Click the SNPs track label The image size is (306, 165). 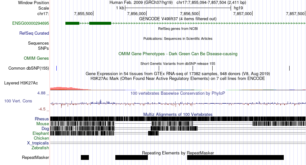[43, 48]
